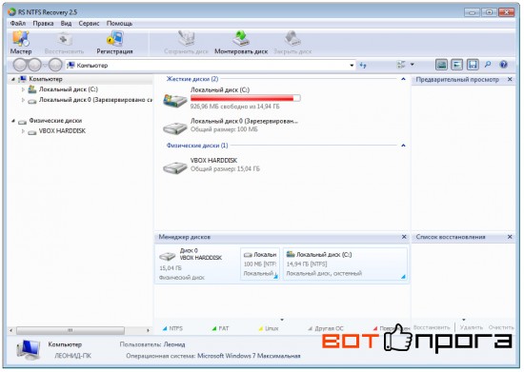Open the view mode icon in navigation bar
This screenshot has width=524, height=372.
401,65
